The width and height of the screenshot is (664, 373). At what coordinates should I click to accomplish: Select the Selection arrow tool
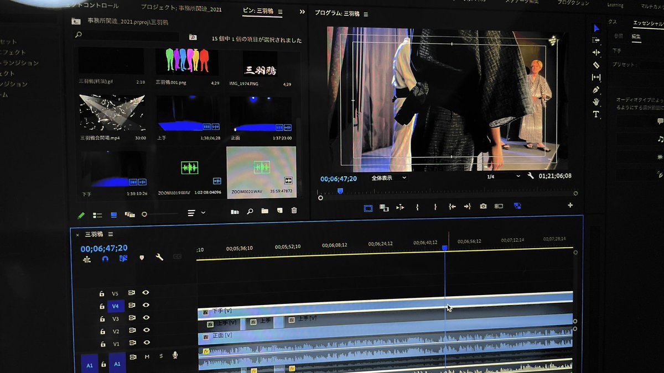point(596,28)
